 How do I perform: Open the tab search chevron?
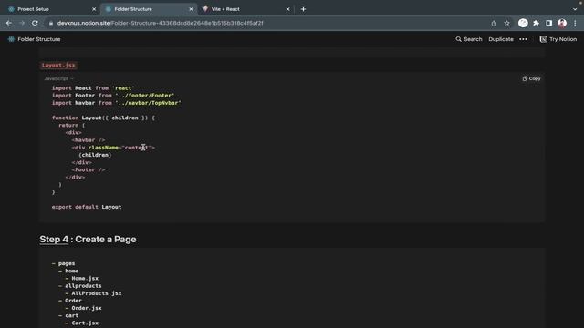tap(575, 9)
